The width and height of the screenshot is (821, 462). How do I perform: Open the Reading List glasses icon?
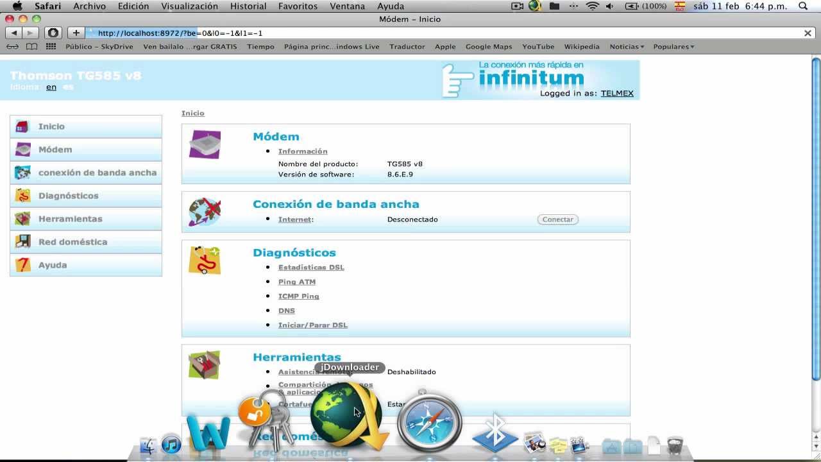(x=12, y=47)
